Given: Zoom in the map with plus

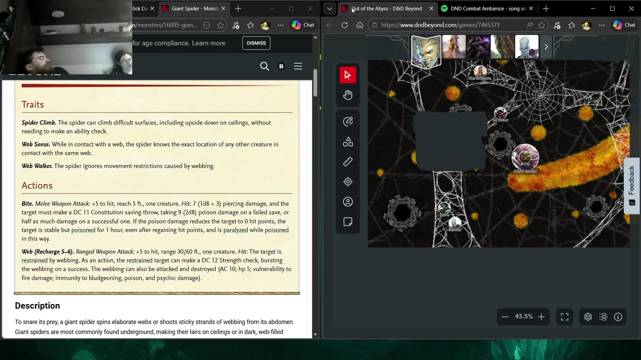Looking at the screenshot, I should [541, 316].
